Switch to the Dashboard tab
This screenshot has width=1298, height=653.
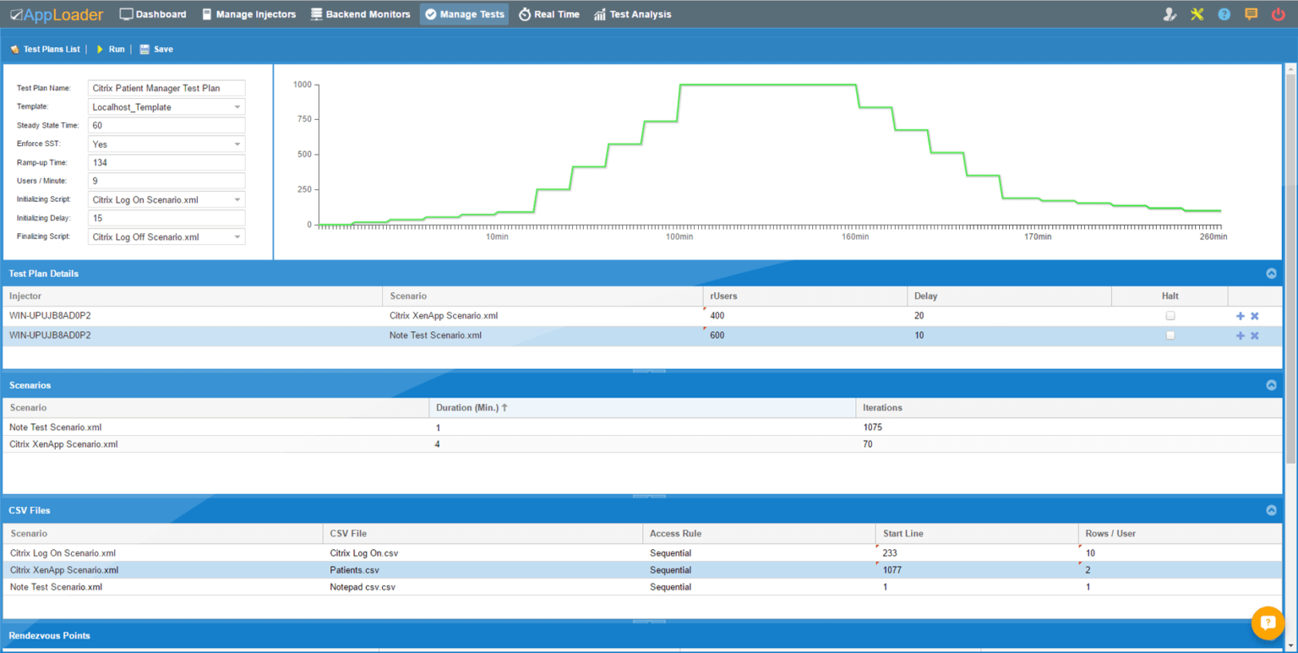pos(153,14)
